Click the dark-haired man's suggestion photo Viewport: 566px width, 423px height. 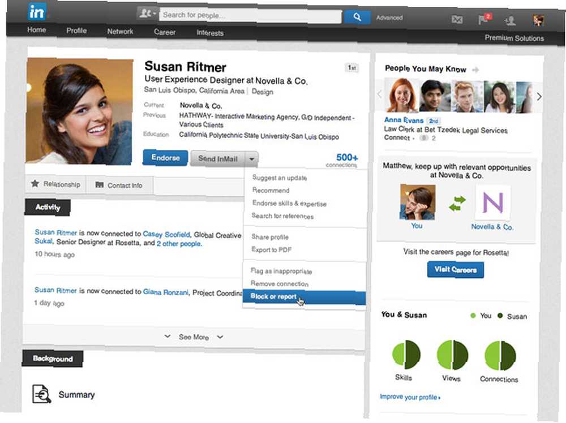pos(435,96)
